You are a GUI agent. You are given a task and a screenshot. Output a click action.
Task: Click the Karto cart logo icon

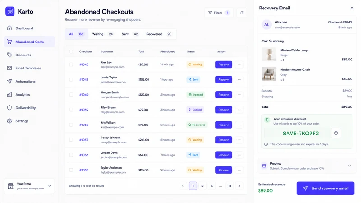10,12
